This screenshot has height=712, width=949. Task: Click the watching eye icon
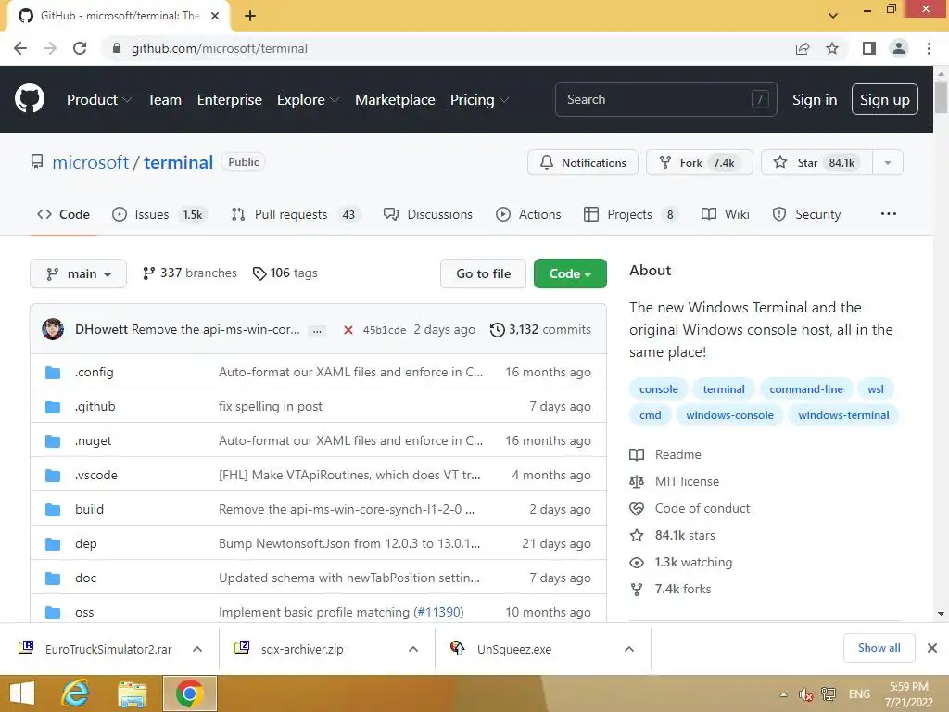[x=637, y=563]
